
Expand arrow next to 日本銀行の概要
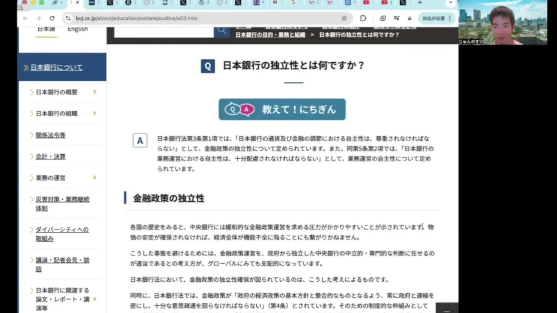94,92
